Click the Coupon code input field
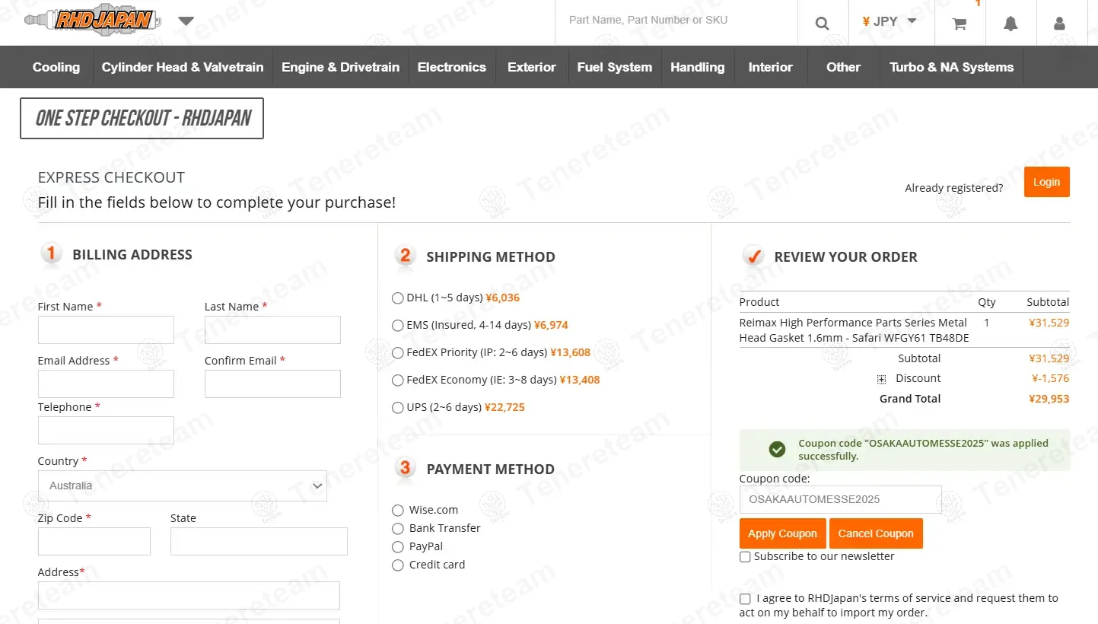The width and height of the screenshot is (1098, 624). (840, 500)
